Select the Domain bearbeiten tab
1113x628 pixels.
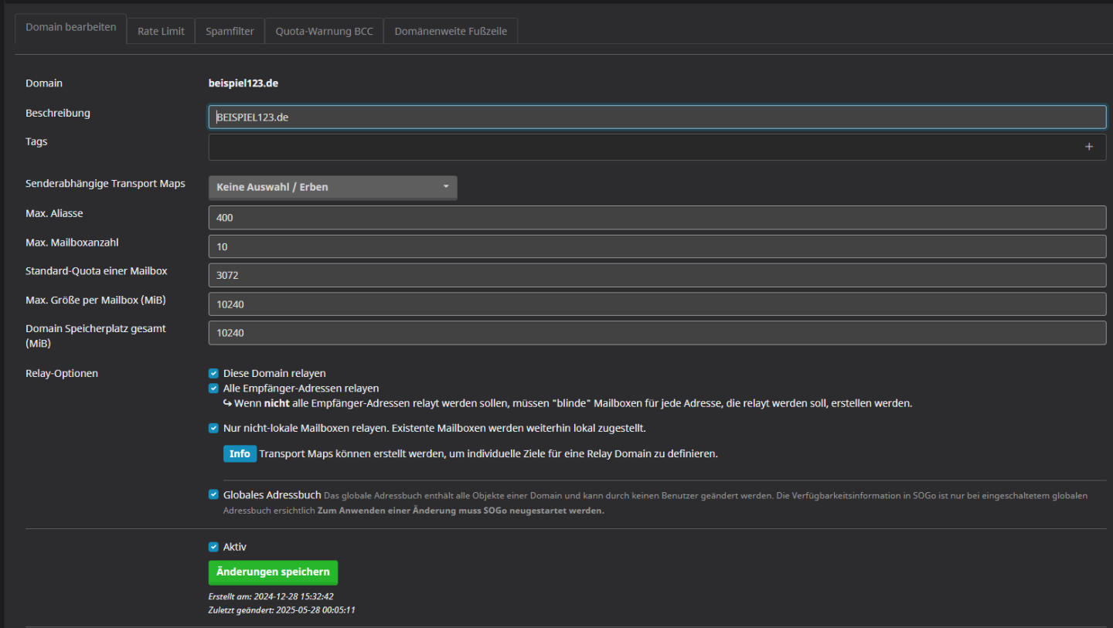pyautogui.click(x=71, y=27)
